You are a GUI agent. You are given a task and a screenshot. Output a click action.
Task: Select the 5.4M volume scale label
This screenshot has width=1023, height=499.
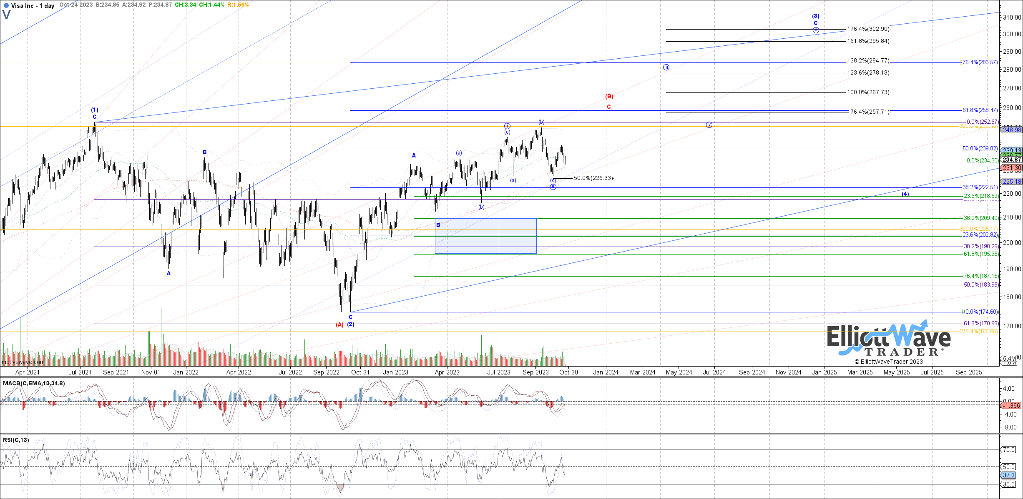tap(1009, 358)
